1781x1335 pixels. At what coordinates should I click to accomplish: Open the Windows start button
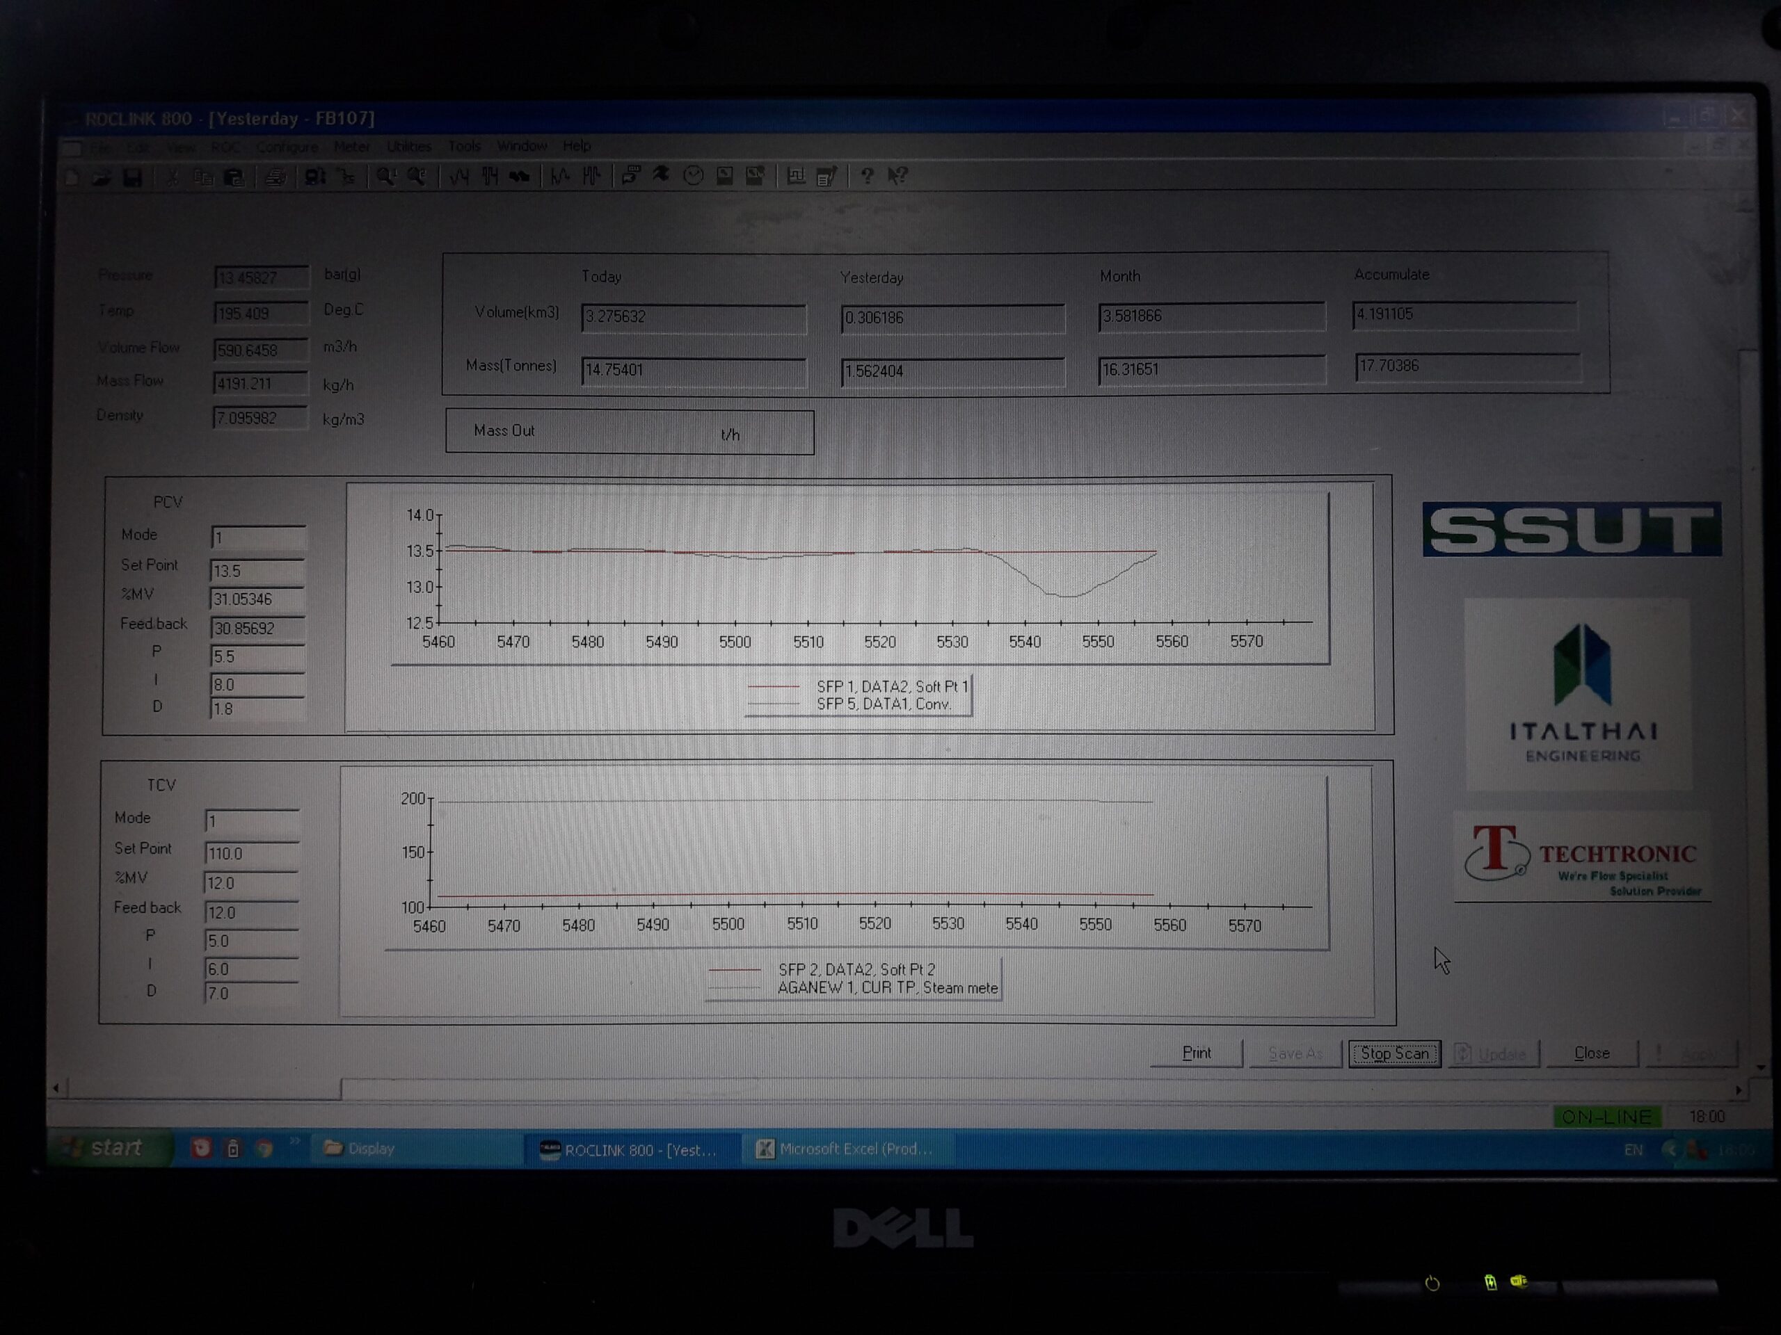coord(109,1147)
